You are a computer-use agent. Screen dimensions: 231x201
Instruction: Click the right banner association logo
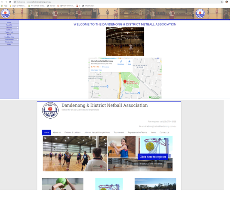point(200,13)
